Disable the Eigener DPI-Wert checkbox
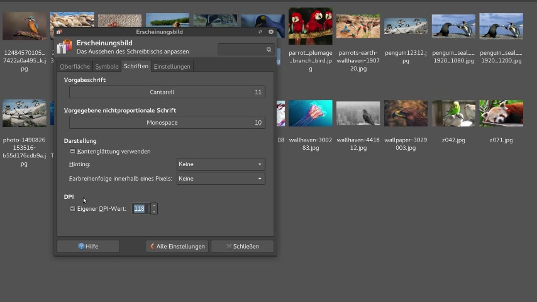The image size is (537, 302). (x=73, y=209)
